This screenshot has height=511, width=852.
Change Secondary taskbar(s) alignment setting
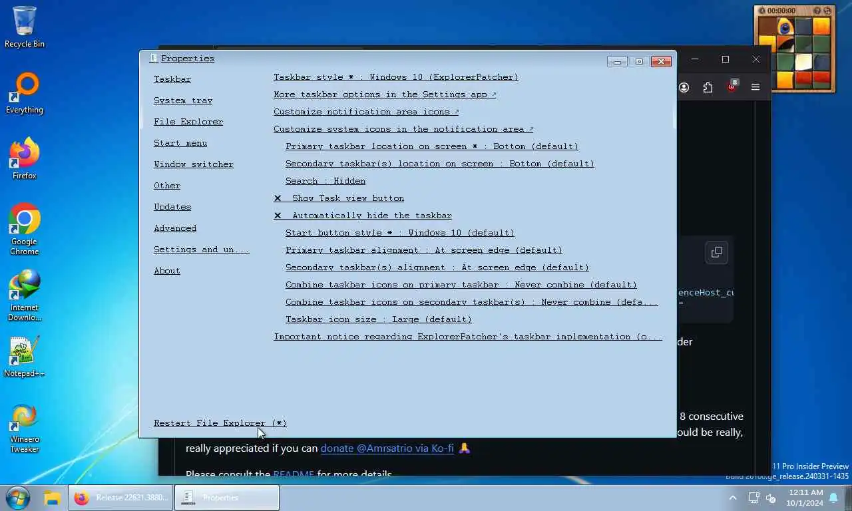coord(437,267)
